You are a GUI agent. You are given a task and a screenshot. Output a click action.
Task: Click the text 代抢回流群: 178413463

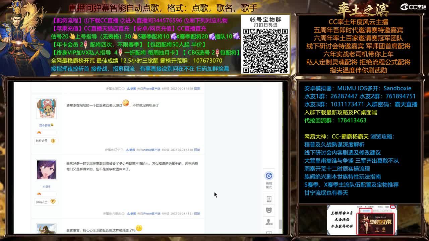click(335, 120)
